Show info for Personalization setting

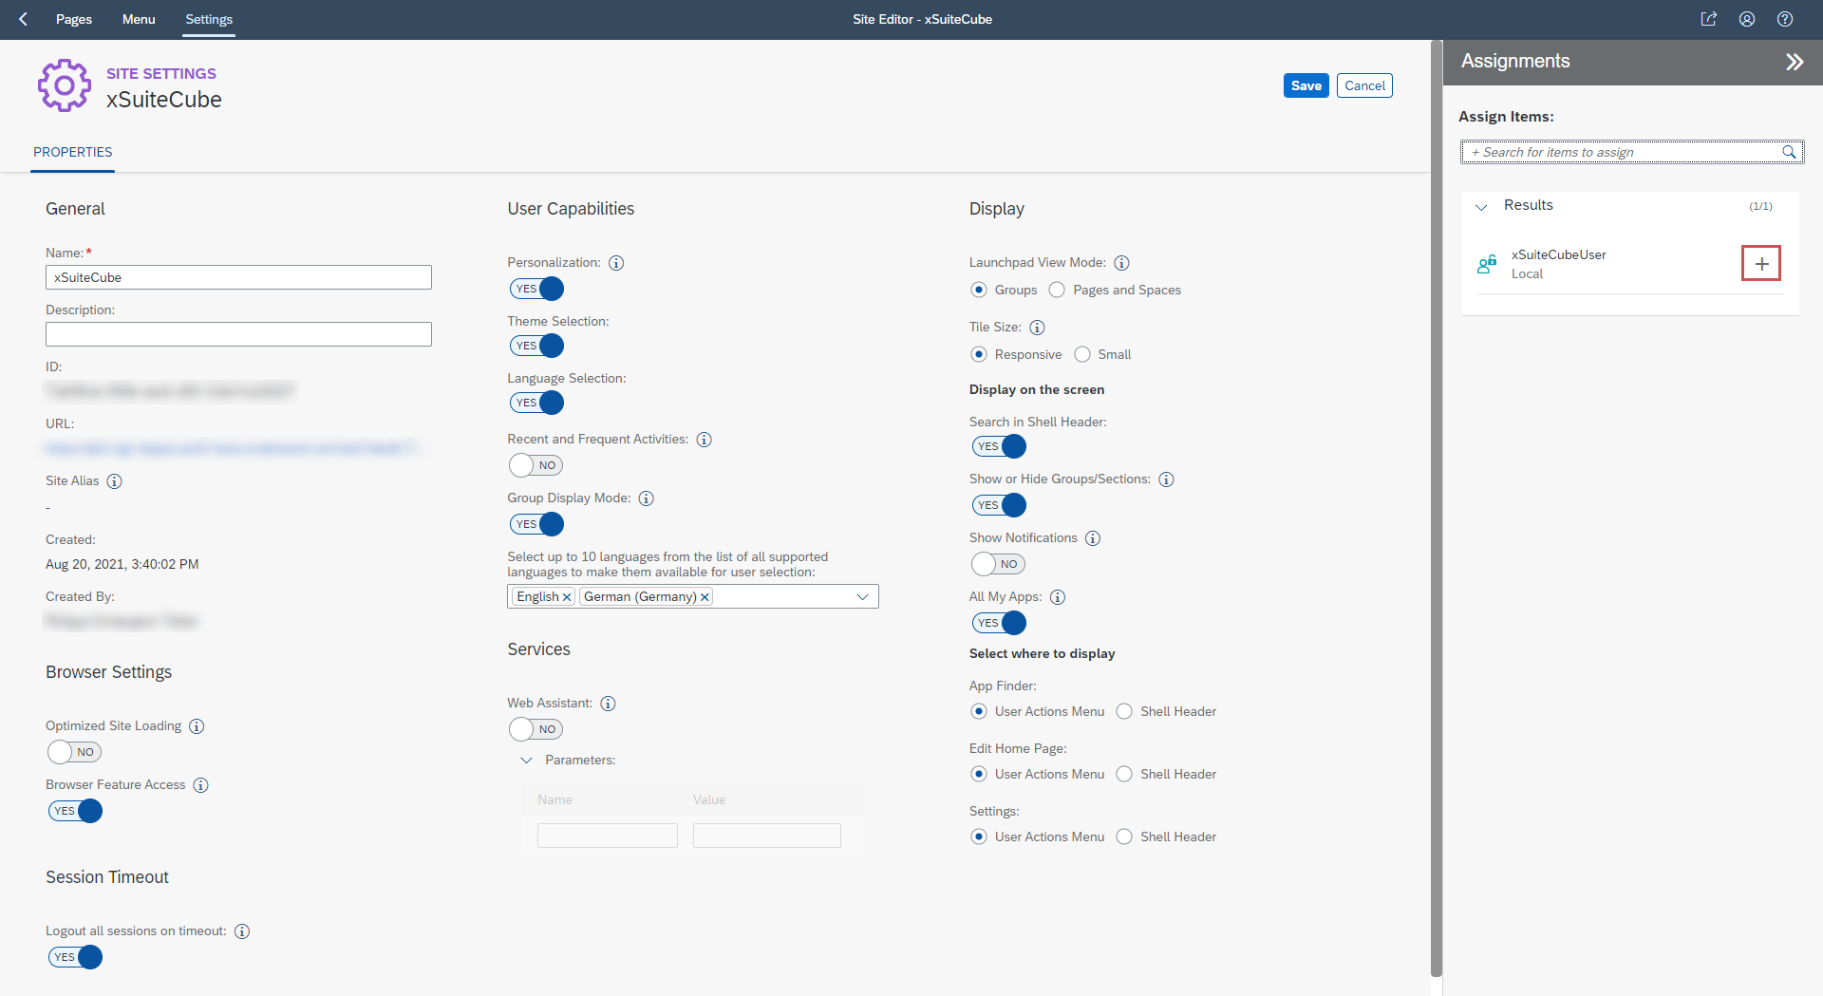point(616,263)
